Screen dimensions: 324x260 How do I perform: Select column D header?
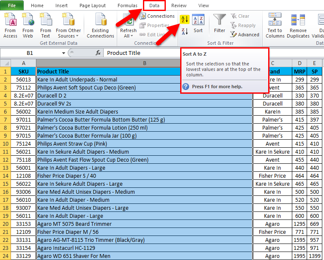click(299, 63)
